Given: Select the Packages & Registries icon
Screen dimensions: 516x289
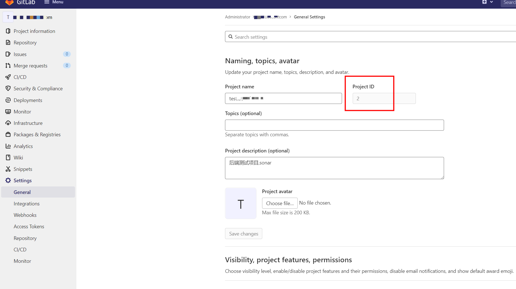Looking at the screenshot, I should tap(8, 134).
